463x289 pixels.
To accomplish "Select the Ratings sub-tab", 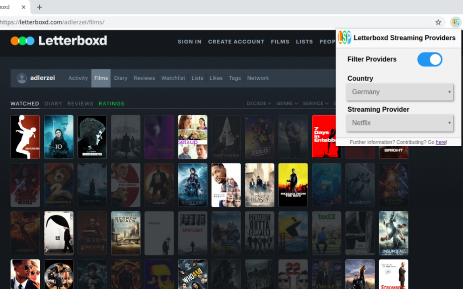I will (x=111, y=104).
